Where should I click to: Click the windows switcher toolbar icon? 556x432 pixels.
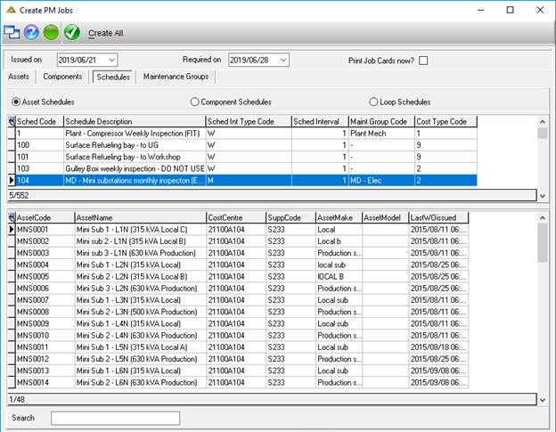pyautogui.click(x=12, y=32)
